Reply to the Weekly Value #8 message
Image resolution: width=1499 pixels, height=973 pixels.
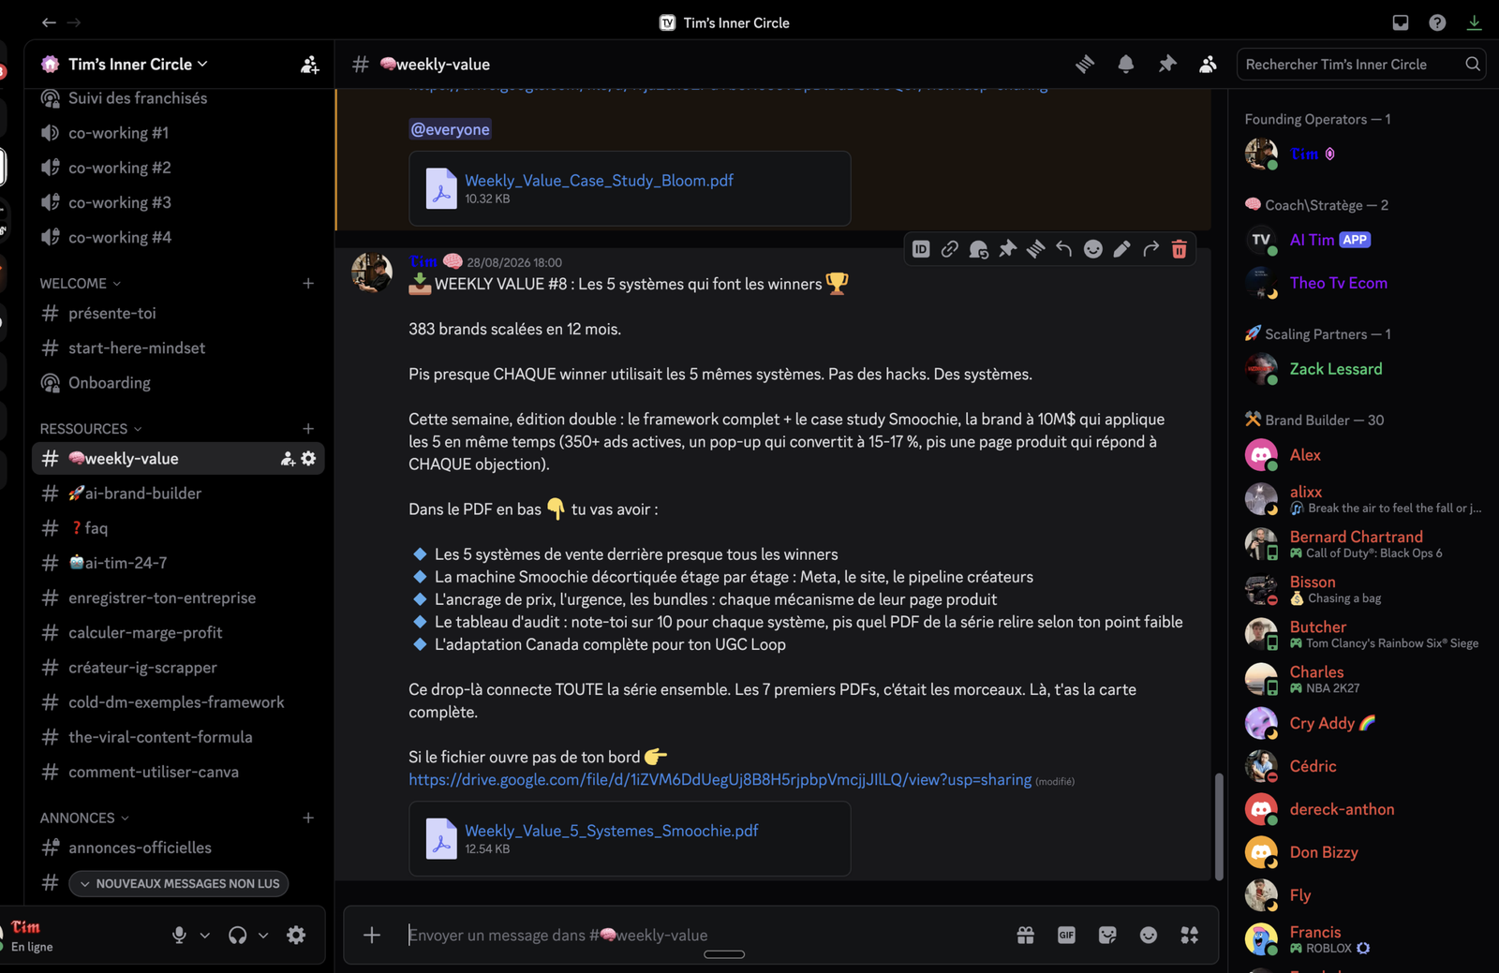(x=1064, y=249)
